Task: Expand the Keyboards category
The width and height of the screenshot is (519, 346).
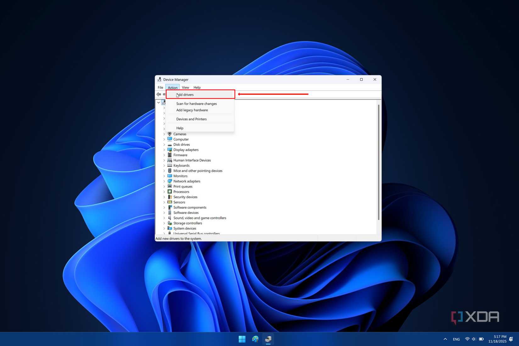Action: coord(164,165)
